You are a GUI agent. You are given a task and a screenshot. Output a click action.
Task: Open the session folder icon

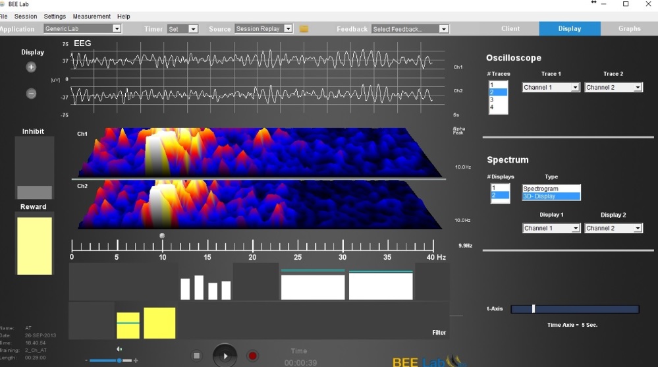click(304, 29)
